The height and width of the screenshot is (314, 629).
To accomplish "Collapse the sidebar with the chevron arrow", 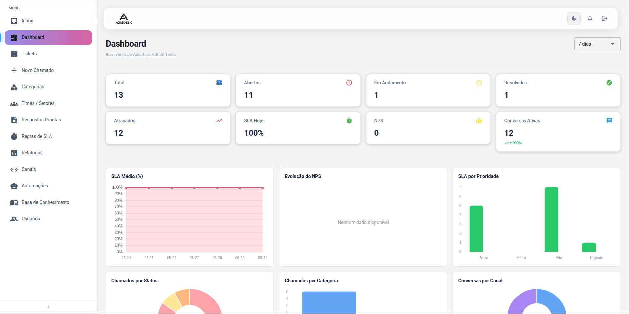I will tap(48, 307).
